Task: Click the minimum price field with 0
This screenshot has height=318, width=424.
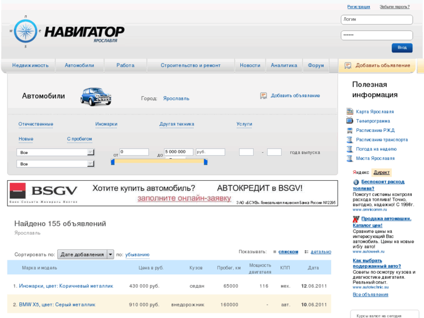Action: [134, 152]
